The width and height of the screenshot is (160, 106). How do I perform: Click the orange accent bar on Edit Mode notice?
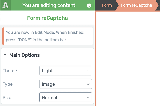pos(3,36)
